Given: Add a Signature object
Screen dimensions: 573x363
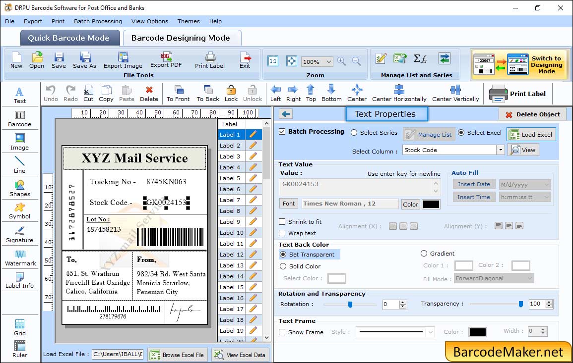Looking at the screenshot, I should 20,235.
